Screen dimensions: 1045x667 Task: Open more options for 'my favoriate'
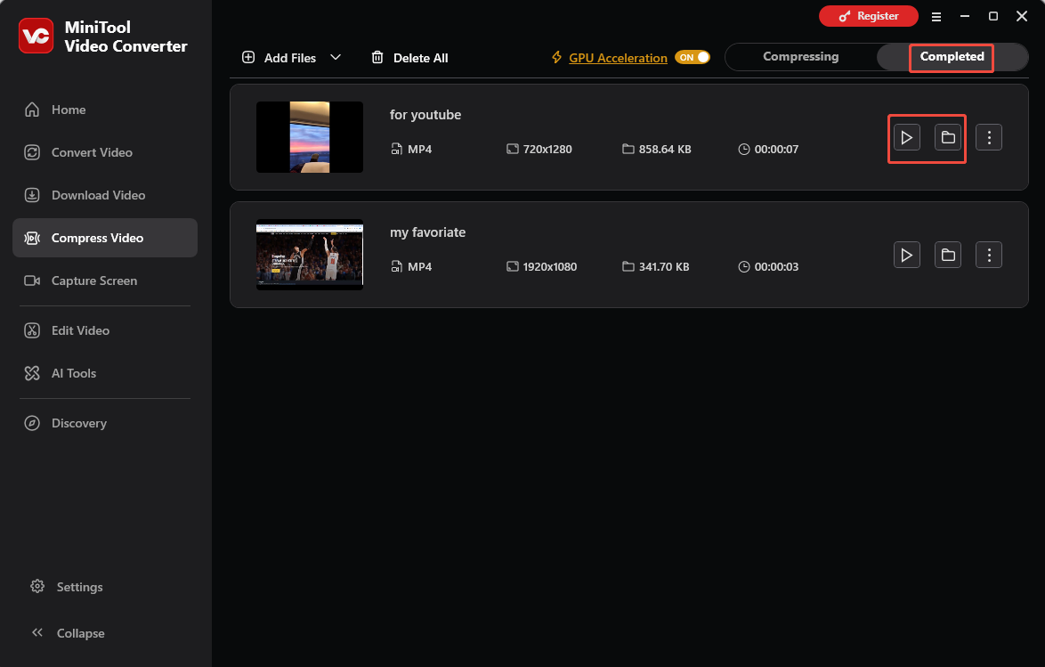[989, 255]
